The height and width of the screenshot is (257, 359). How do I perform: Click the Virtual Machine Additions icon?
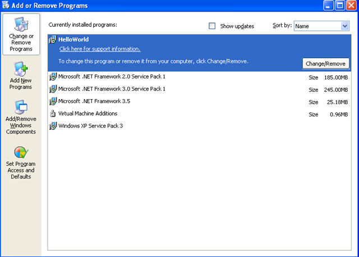point(53,114)
